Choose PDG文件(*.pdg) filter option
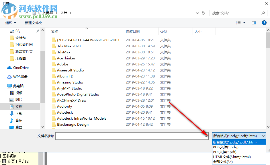Image resolution: width=270 pixels, height=165 pixels. 239,147
